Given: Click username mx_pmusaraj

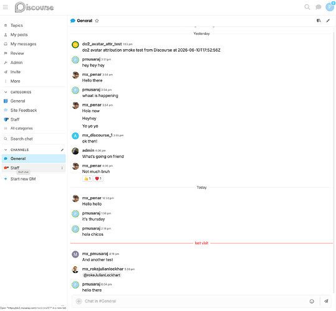Looking at the screenshot, I should click(x=95, y=254).
